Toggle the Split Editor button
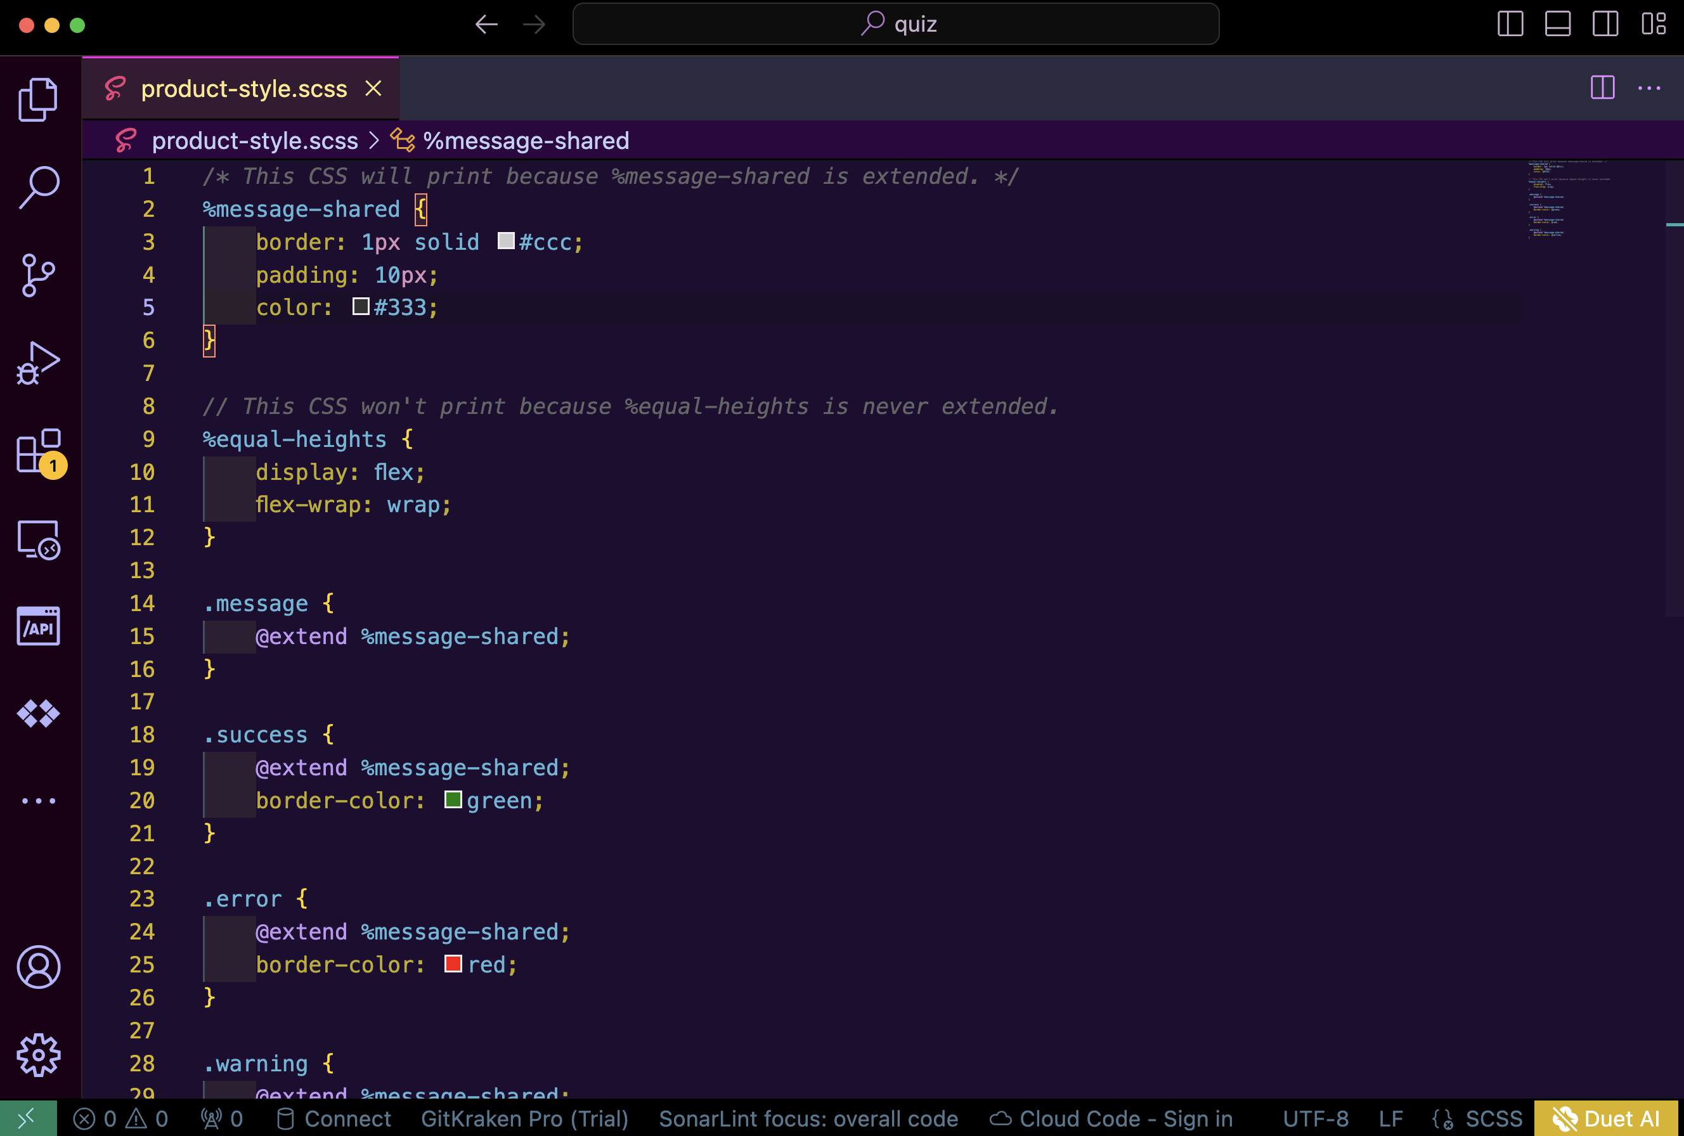Image resolution: width=1684 pixels, height=1136 pixels. 1603,87
